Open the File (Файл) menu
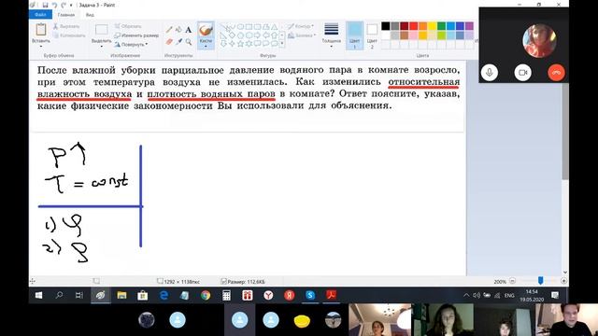The image size is (598, 336). [x=40, y=15]
